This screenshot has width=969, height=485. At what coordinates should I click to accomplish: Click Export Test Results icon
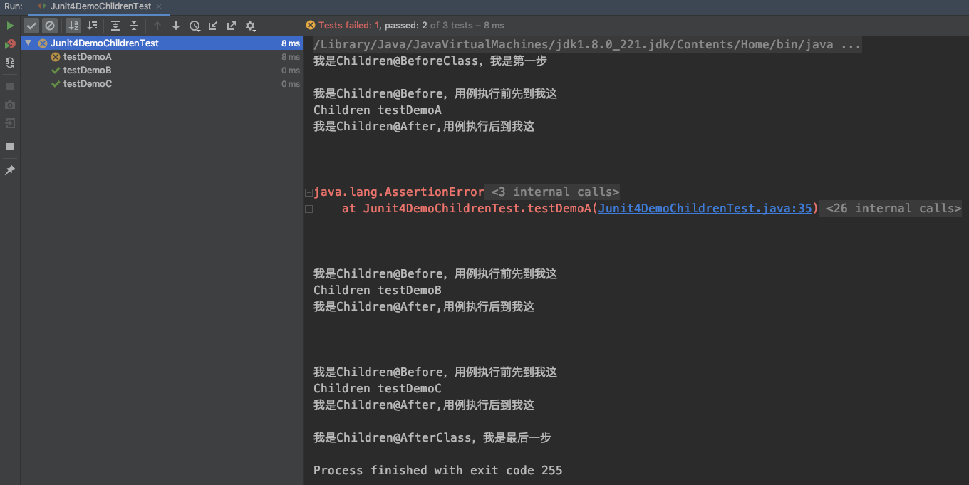click(232, 26)
